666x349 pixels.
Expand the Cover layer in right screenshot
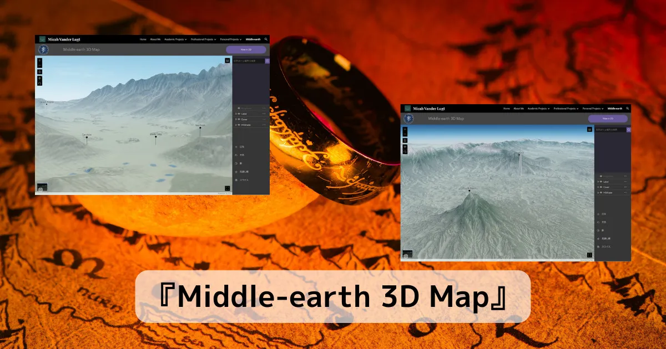tap(598, 187)
